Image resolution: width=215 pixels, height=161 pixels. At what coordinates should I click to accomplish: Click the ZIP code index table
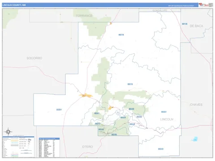49,148
